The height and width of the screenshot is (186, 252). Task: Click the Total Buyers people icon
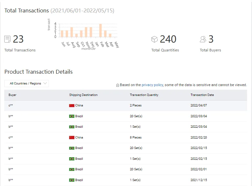coord(203,39)
